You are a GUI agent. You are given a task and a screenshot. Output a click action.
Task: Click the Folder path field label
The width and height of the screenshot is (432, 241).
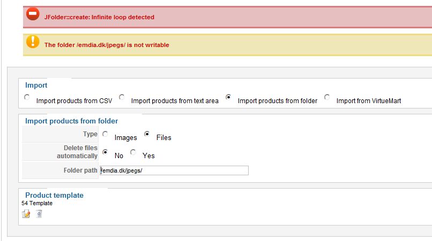point(80,170)
